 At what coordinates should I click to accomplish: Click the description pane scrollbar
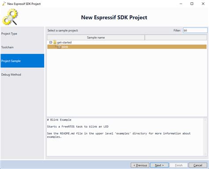(205, 137)
